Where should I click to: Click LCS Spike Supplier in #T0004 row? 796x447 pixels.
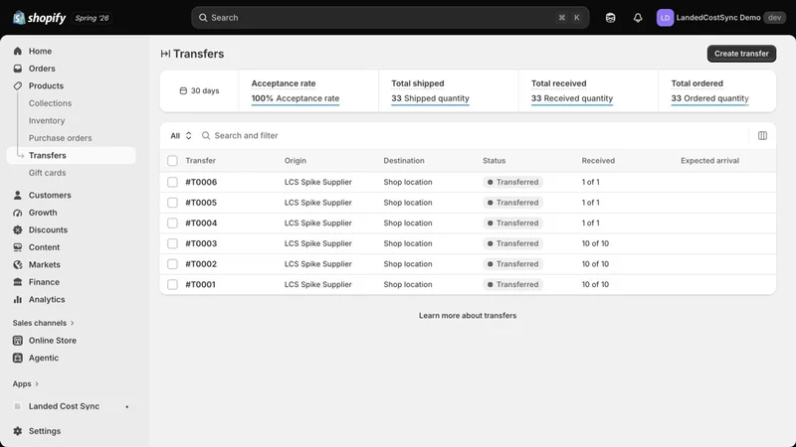pyautogui.click(x=317, y=223)
